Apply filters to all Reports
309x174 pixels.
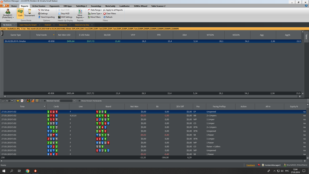[x=113, y=10]
